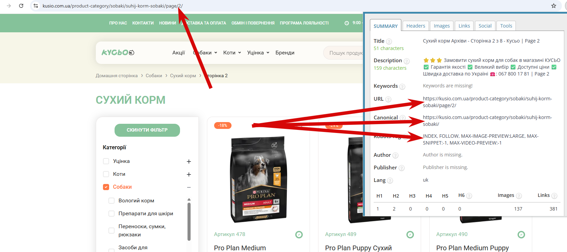Bookmark this page with star icon
This screenshot has width=567, height=252.
(554, 6)
